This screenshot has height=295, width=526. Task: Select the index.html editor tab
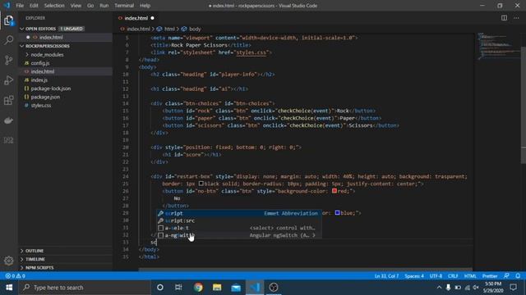pos(136,18)
